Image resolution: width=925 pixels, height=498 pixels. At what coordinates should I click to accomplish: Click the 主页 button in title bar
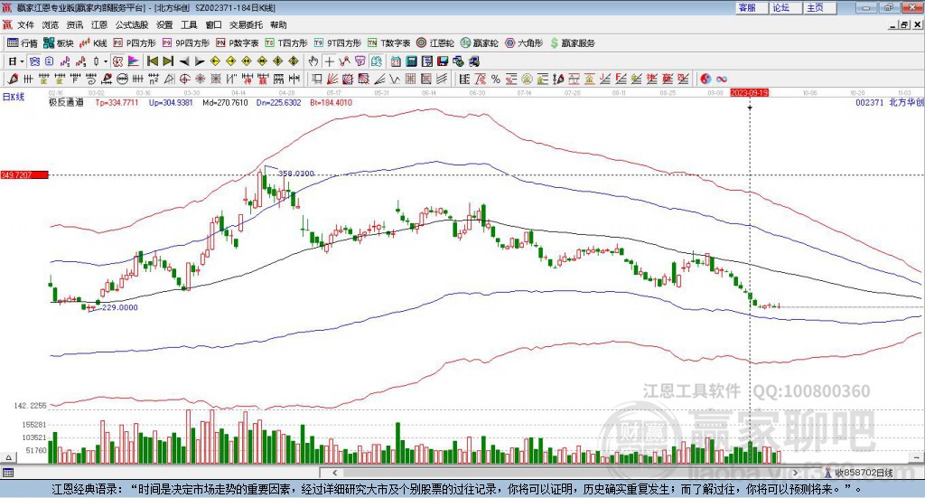[x=818, y=7]
